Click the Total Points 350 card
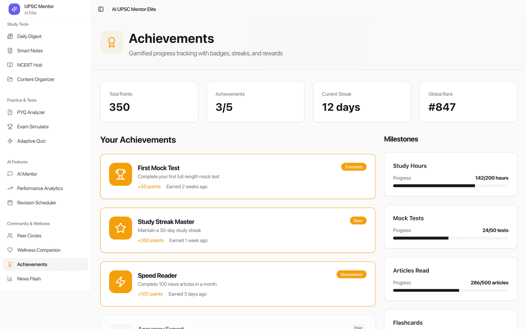The width and height of the screenshot is (526, 329). click(x=149, y=102)
